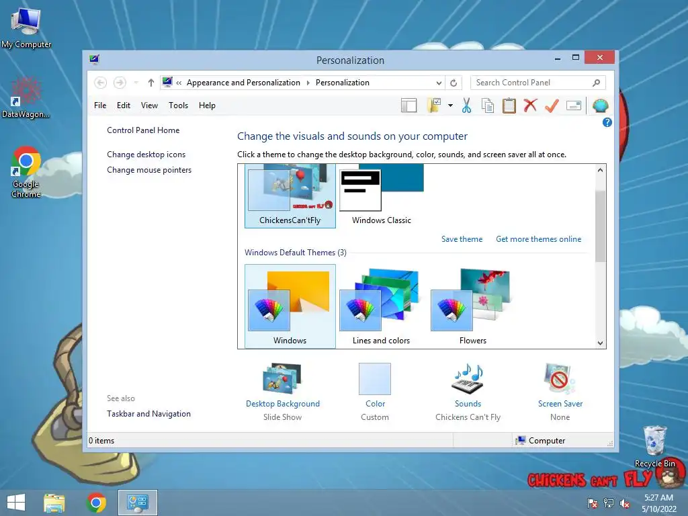Select the ChickensCan'tFly theme
688x516 pixels.
click(x=290, y=196)
